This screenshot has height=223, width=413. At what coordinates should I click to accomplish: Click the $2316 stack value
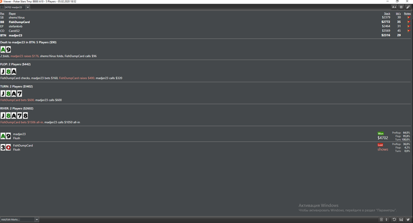(386, 35)
